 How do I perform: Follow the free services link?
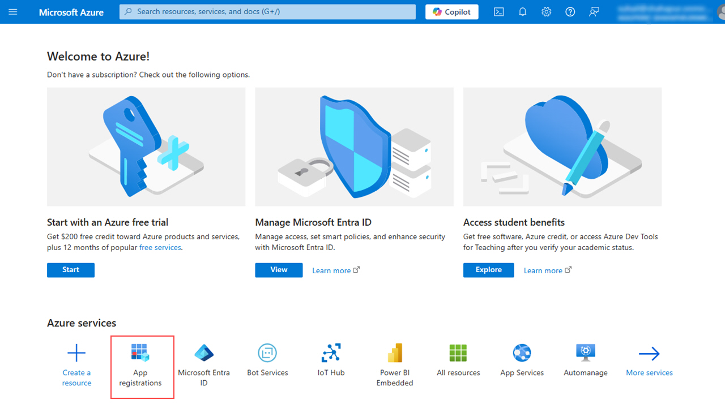[x=160, y=248]
